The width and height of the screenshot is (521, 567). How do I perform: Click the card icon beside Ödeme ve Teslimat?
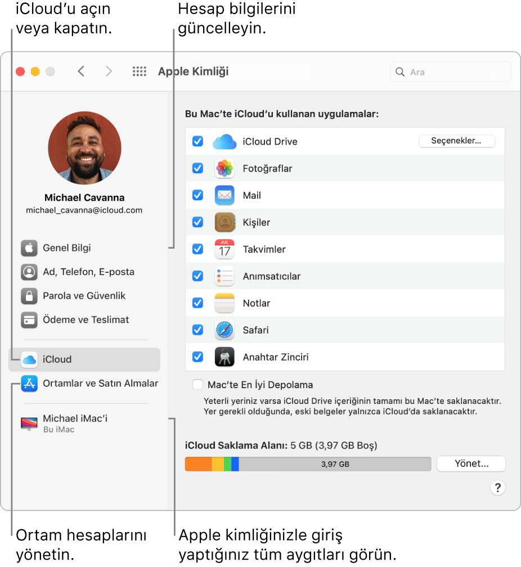(x=29, y=320)
